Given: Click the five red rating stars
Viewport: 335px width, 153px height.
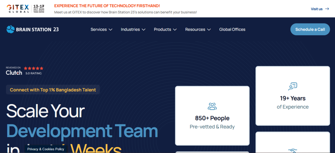Looking at the screenshot, I should [34, 68].
